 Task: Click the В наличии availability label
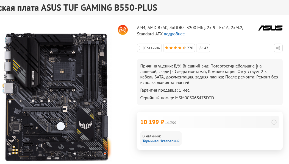151,136
